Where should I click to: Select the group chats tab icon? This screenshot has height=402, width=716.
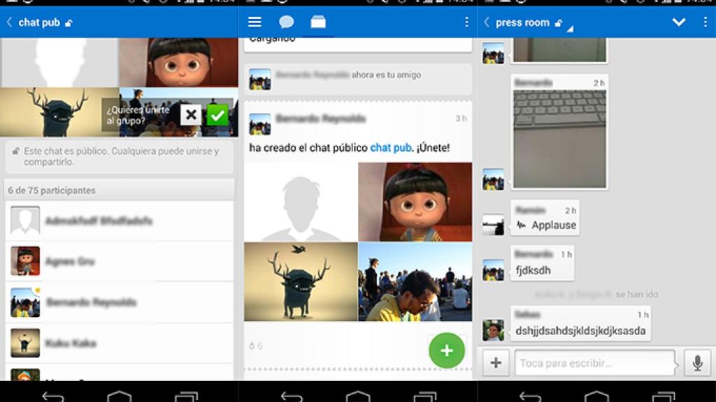coord(318,22)
